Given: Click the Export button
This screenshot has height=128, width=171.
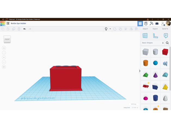Looking at the screenshot, I should point(155,29).
